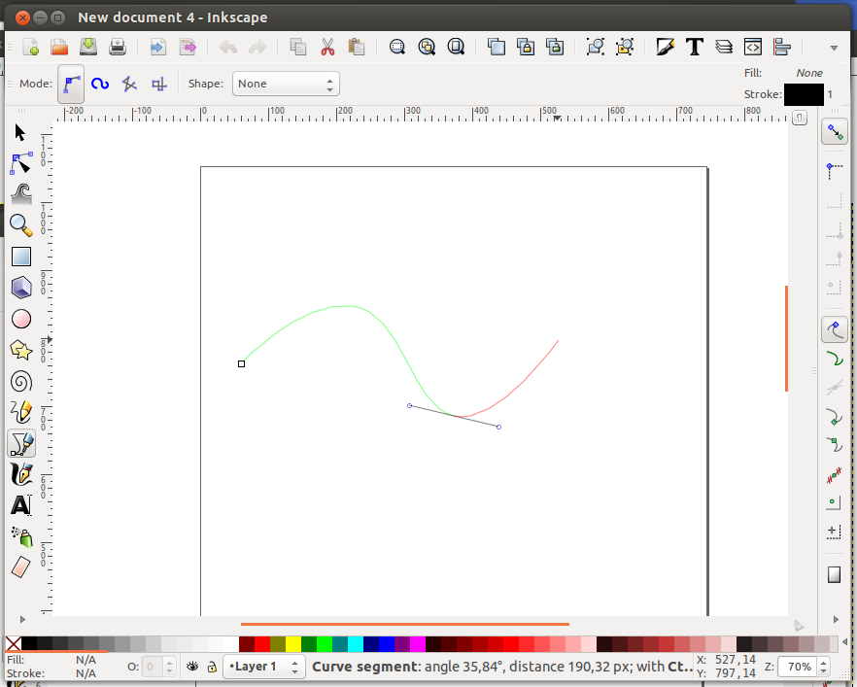Open the XML editor from toolbar
857x687 pixels.
(753, 47)
